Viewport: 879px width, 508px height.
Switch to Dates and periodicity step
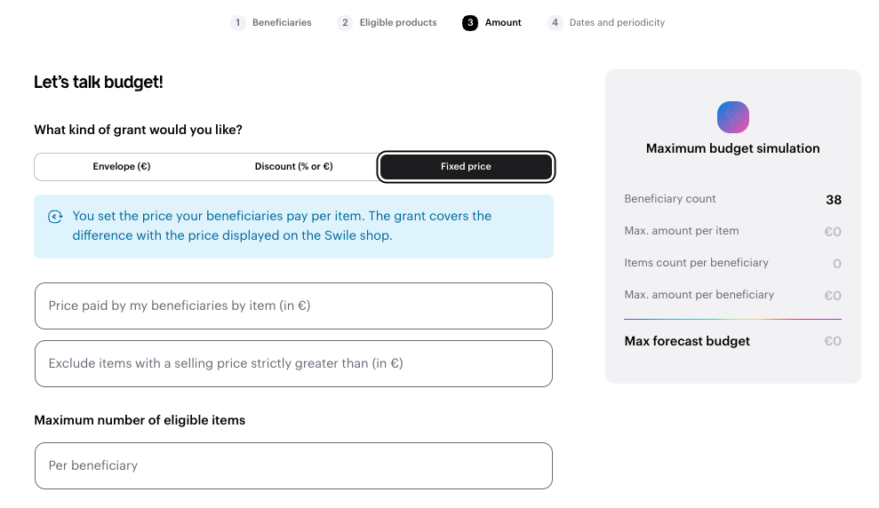pos(617,23)
